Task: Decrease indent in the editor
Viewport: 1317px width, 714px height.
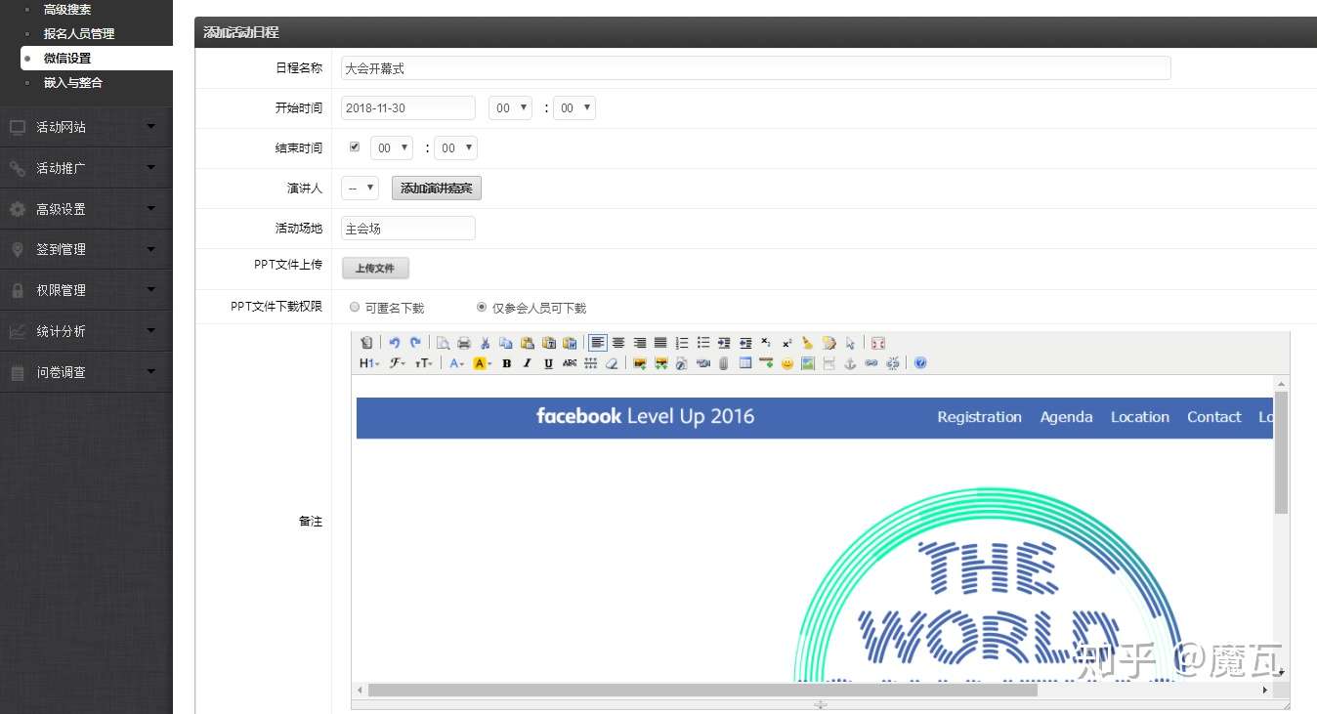Action: 745,343
